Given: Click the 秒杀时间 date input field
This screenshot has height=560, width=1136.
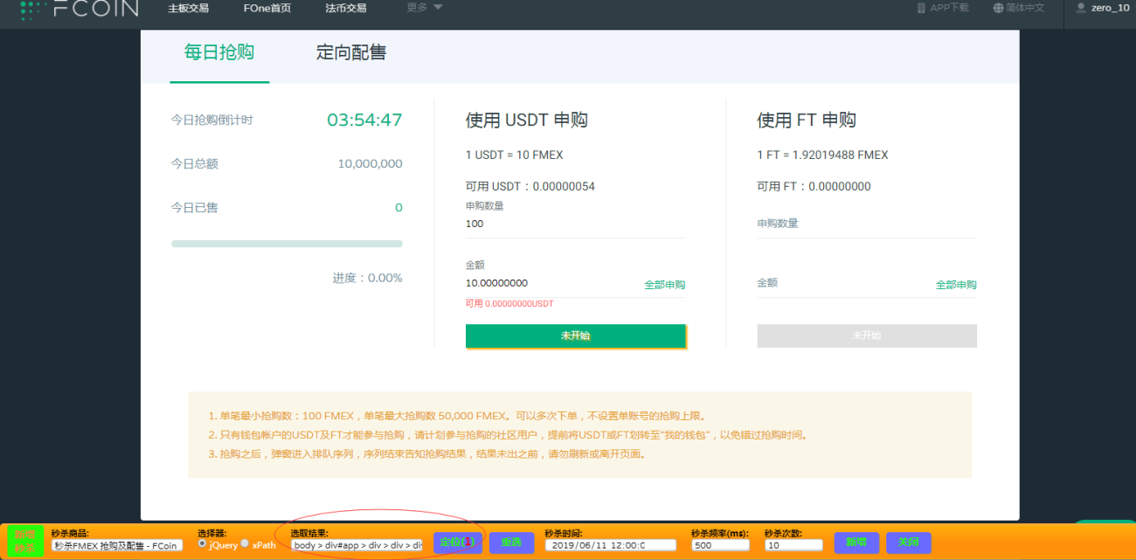Looking at the screenshot, I should tap(611, 545).
